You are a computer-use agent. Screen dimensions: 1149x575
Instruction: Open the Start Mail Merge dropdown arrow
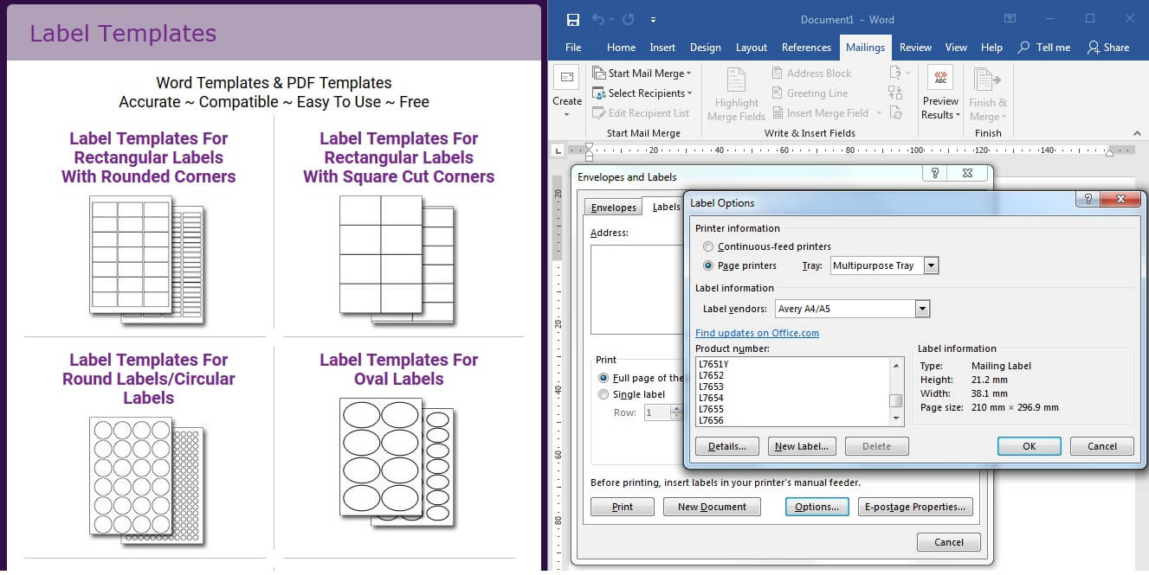(688, 73)
